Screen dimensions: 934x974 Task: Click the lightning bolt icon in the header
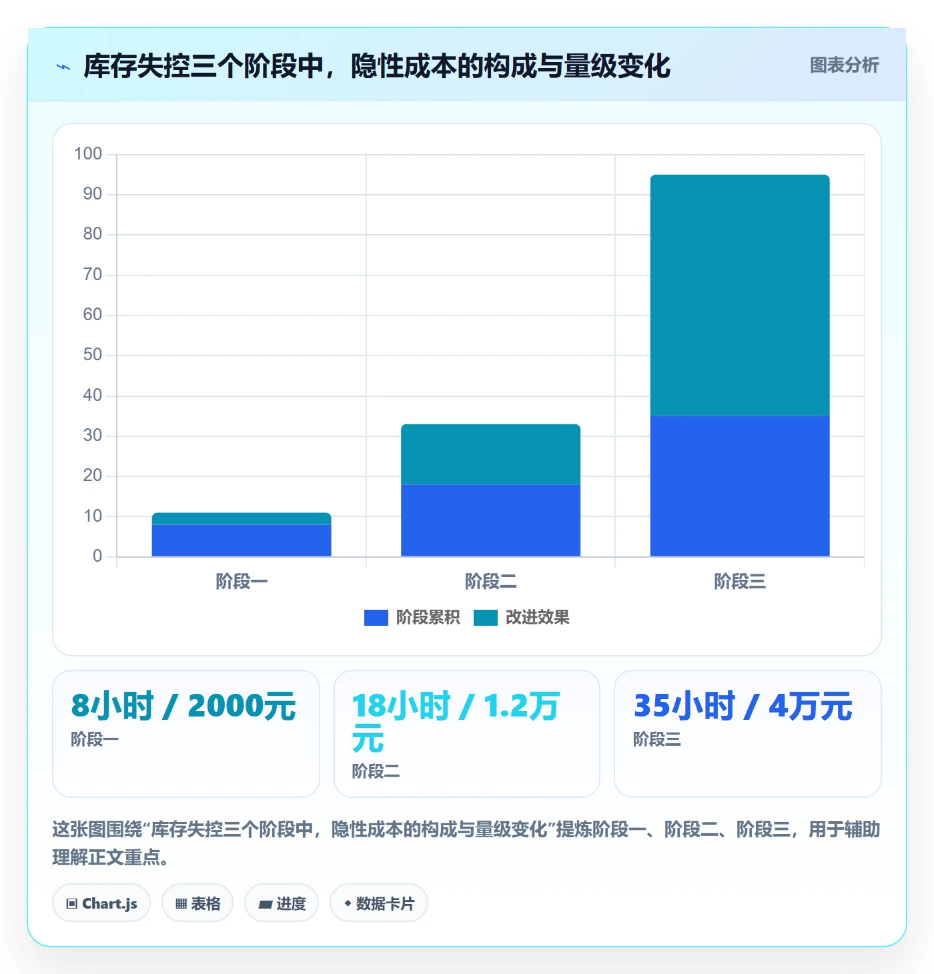pos(63,67)
